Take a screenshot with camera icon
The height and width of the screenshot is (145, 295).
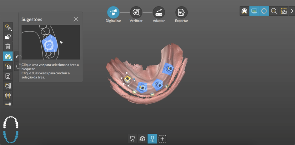coord(283,11)
